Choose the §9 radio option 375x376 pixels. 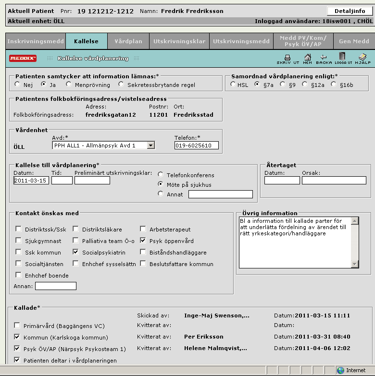point(283,84)
